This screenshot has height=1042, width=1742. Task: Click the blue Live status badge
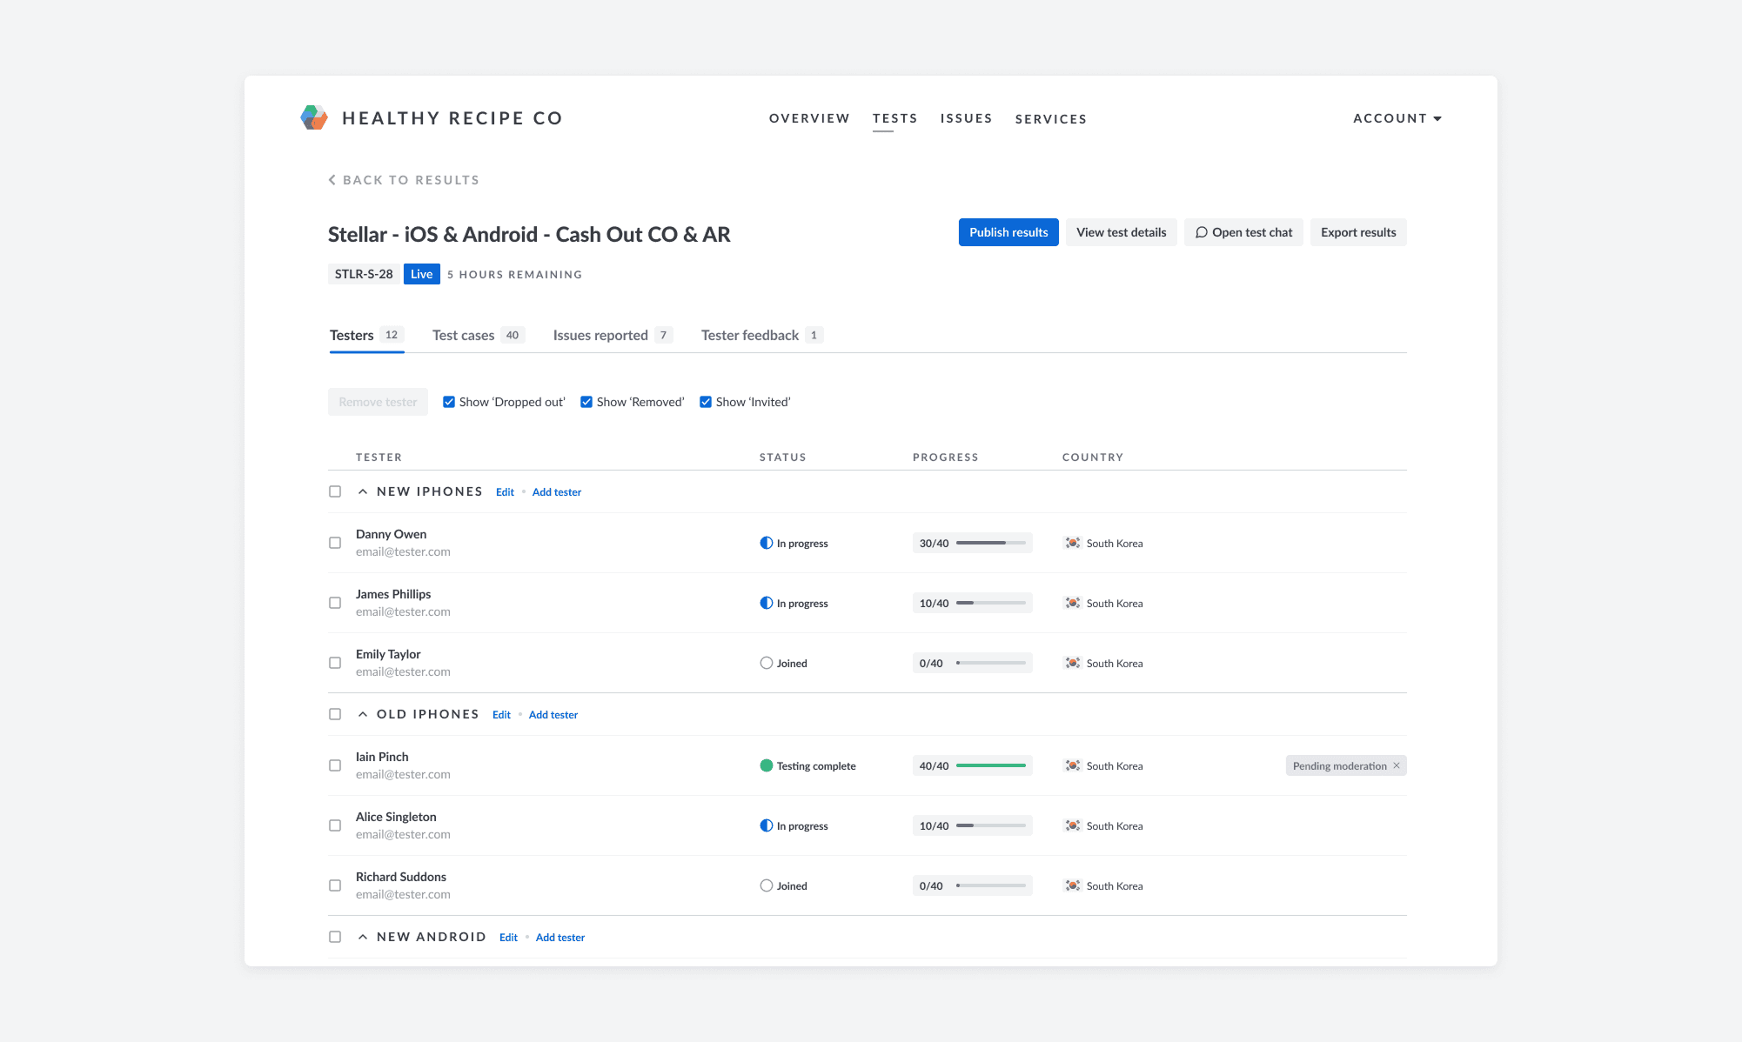pyautogui.click(x=422, y=274)
